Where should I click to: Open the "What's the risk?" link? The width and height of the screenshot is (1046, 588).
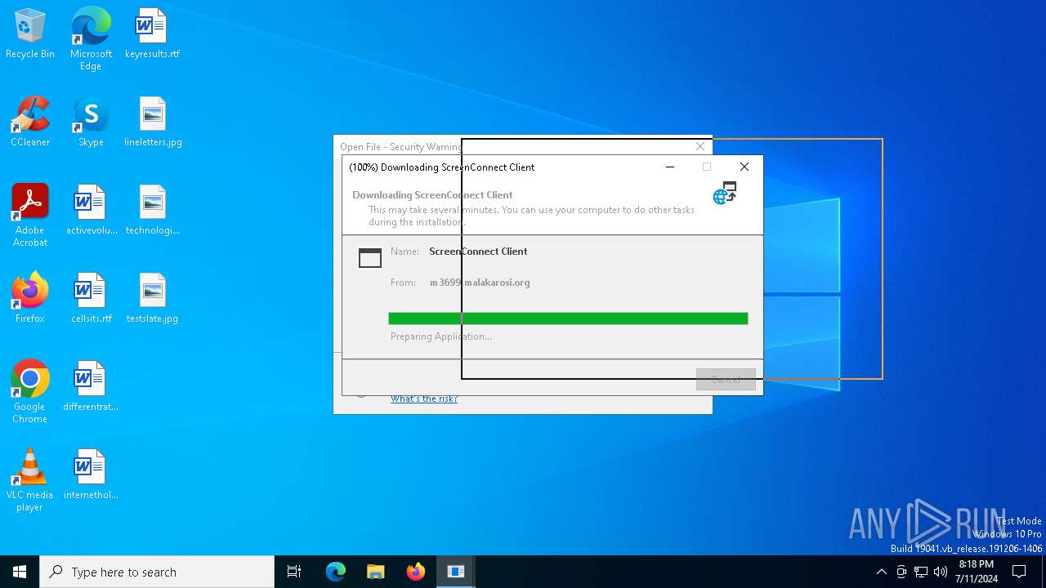pyautogui.click(x=424, y=399)
